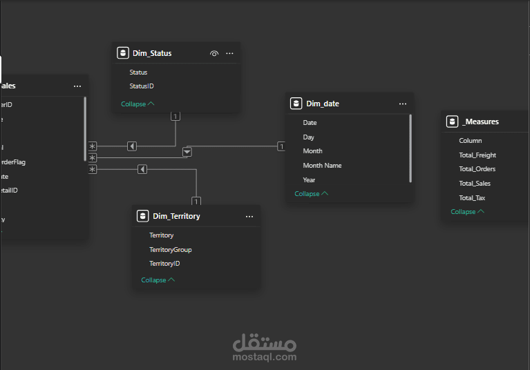Click the filter direction arrow on the Territory relationship
The image size is (530, 370).
pos(142,169)
